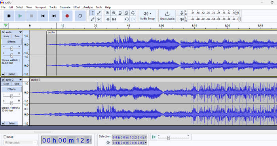Adjust gain slider on "audio" track
This screenshot has height=146, width=277.
point(11,48)
